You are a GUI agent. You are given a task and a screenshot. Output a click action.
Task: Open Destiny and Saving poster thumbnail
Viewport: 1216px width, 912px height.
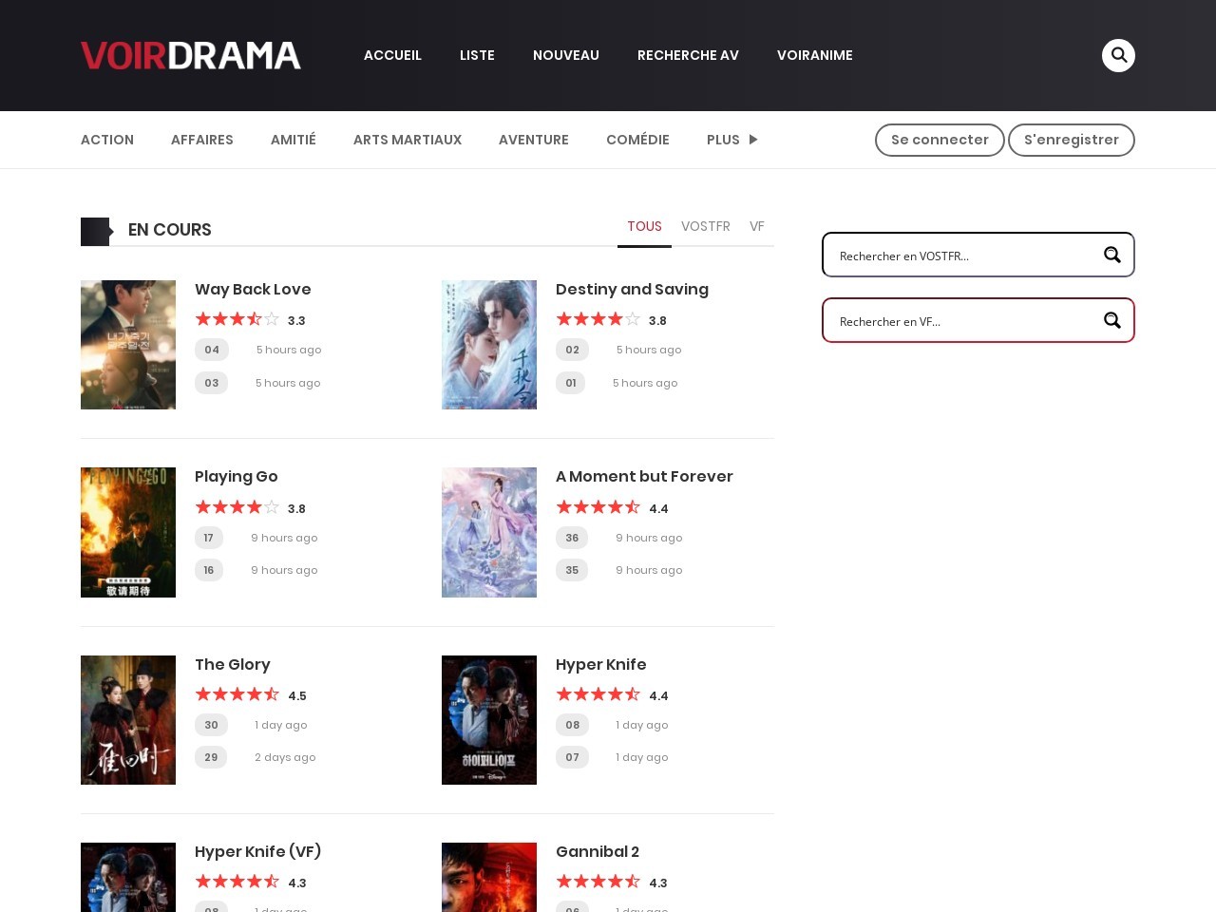[489, 345]
